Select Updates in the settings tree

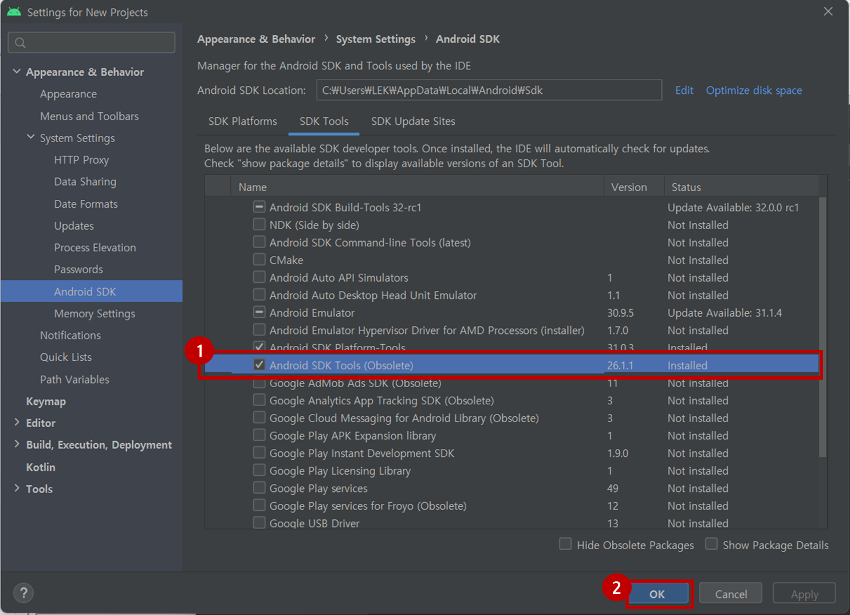74,226
